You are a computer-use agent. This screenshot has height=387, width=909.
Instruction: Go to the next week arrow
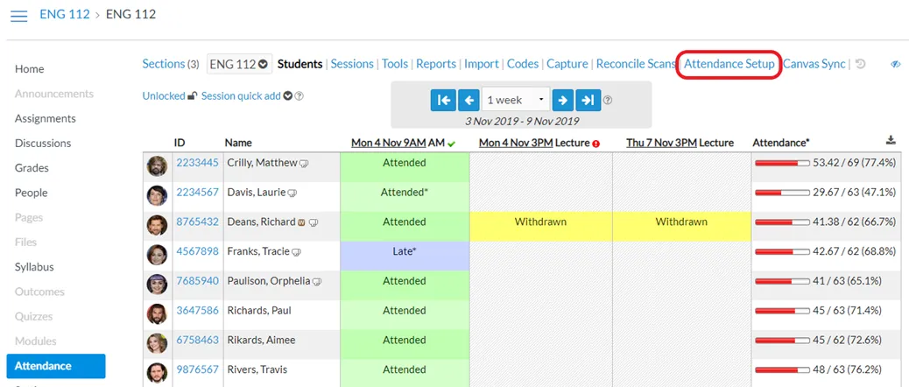click(562, 100)
